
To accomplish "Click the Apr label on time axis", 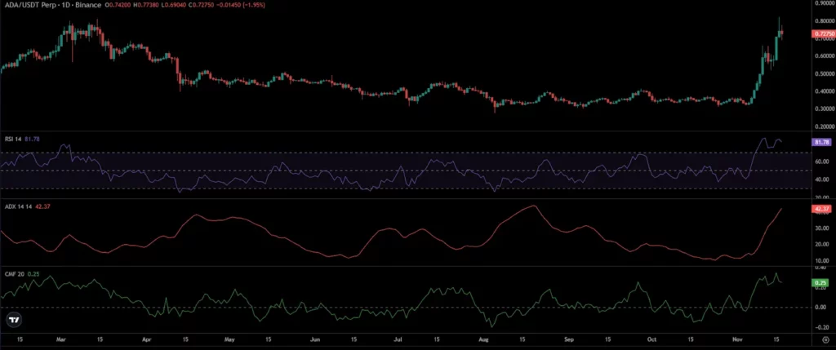I will 148,339.
